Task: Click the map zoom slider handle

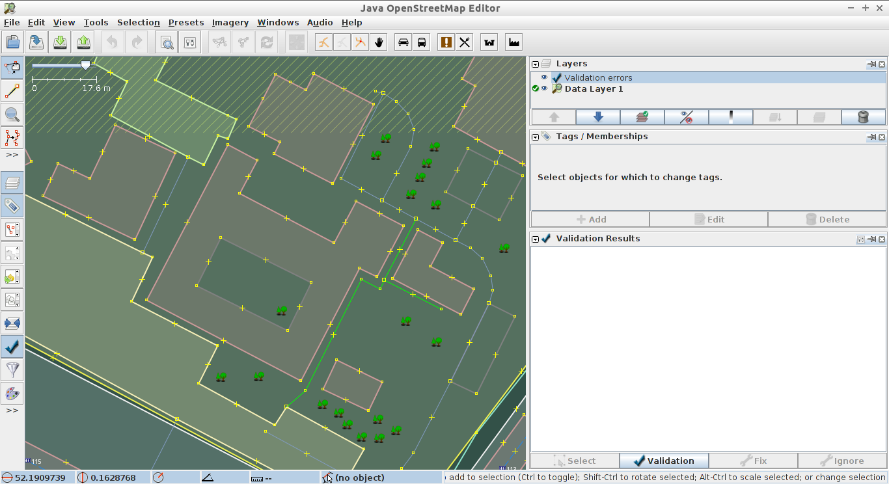Action: (85, 65)
